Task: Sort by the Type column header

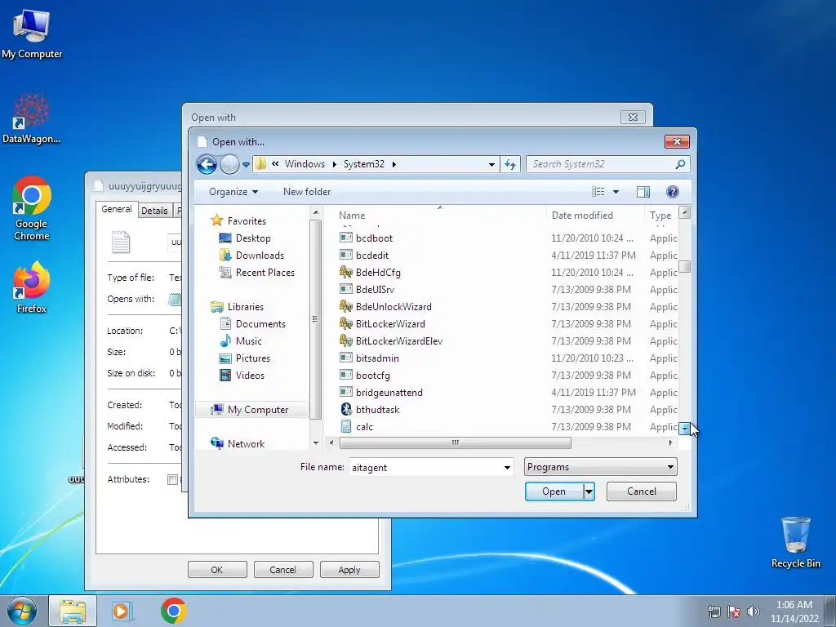Action: pos(660,216)
